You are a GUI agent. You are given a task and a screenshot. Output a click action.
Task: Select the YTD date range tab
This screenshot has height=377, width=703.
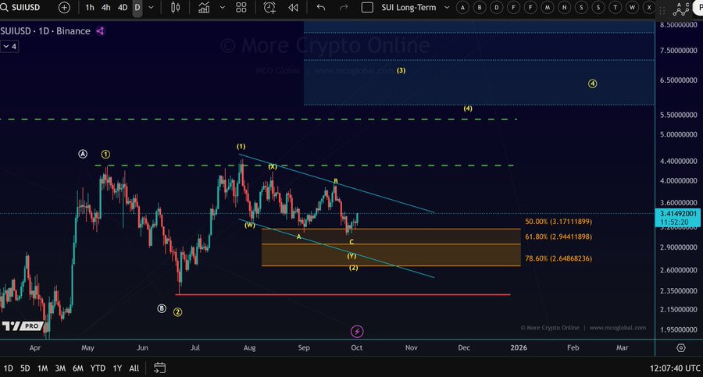point(98,368)
